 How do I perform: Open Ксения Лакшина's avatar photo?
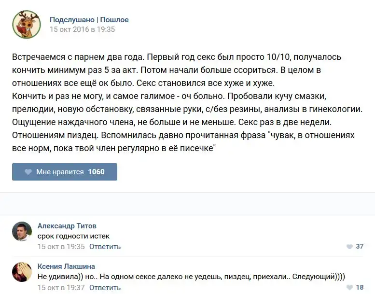click(x=22, y=272)
